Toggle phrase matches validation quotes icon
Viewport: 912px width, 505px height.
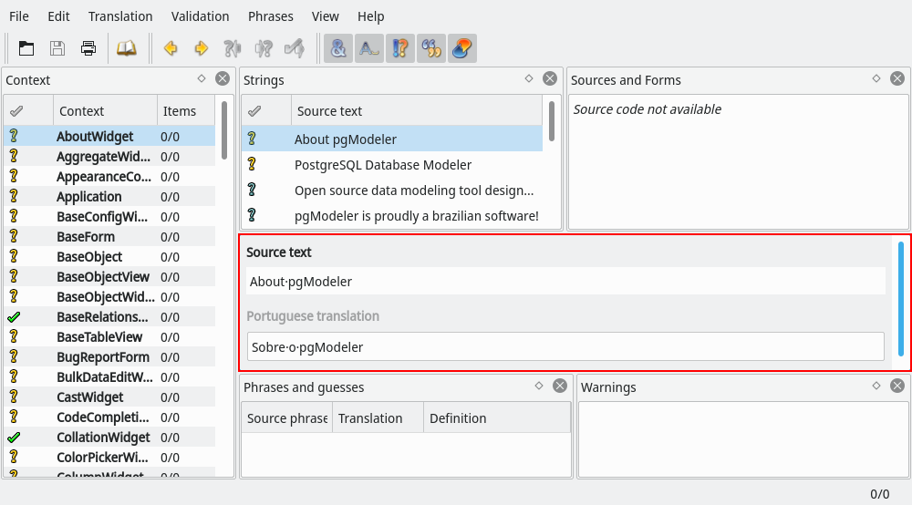[431, 48]
